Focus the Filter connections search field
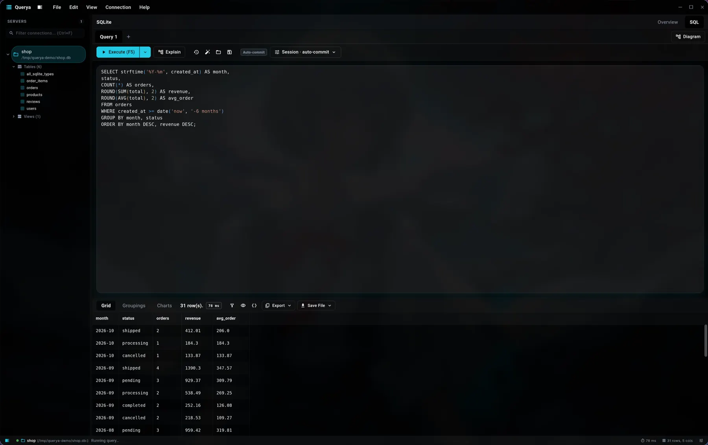 (46, 33)
